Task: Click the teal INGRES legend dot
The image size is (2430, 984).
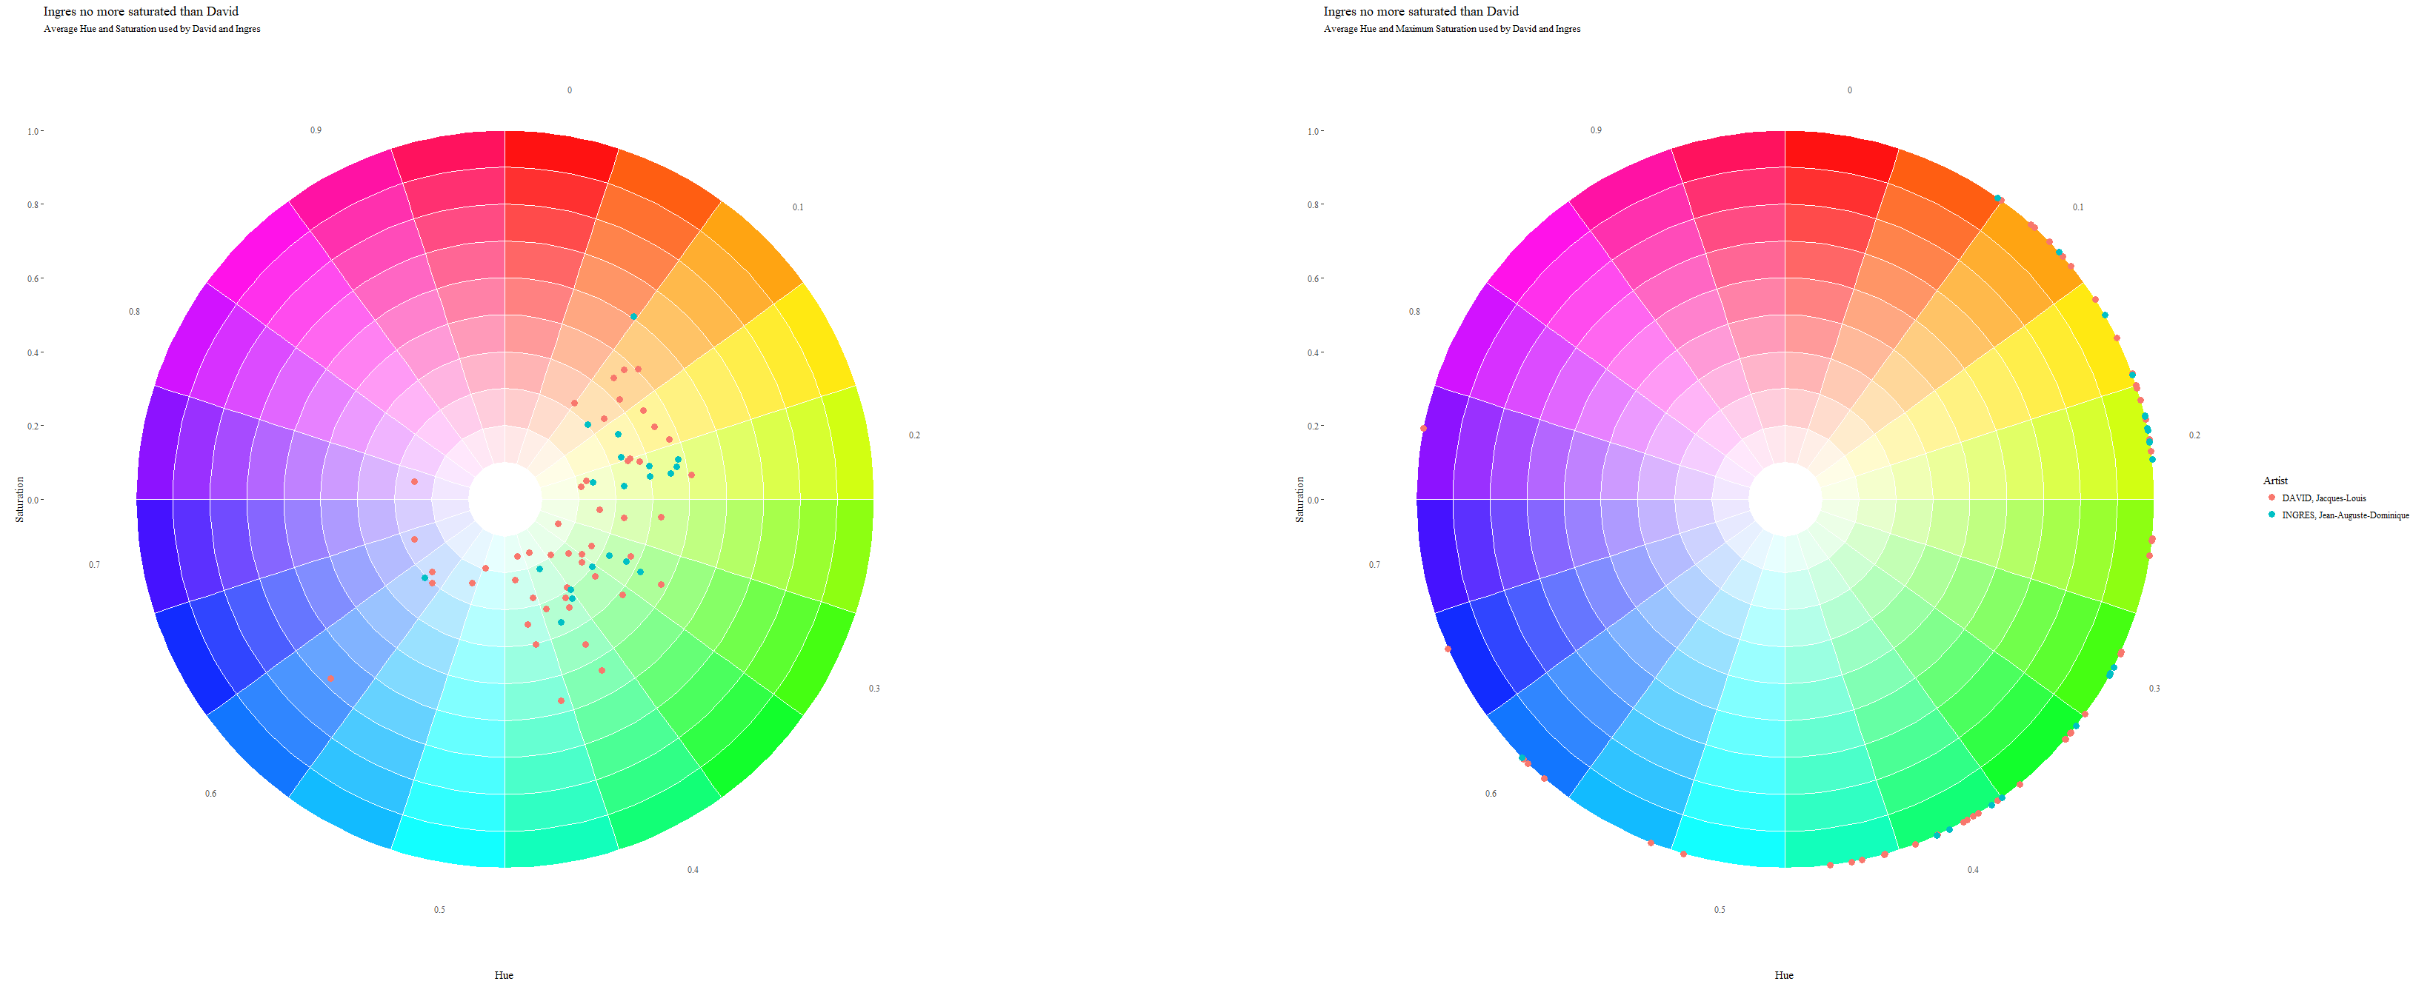Action: (x=2271, y=515)
